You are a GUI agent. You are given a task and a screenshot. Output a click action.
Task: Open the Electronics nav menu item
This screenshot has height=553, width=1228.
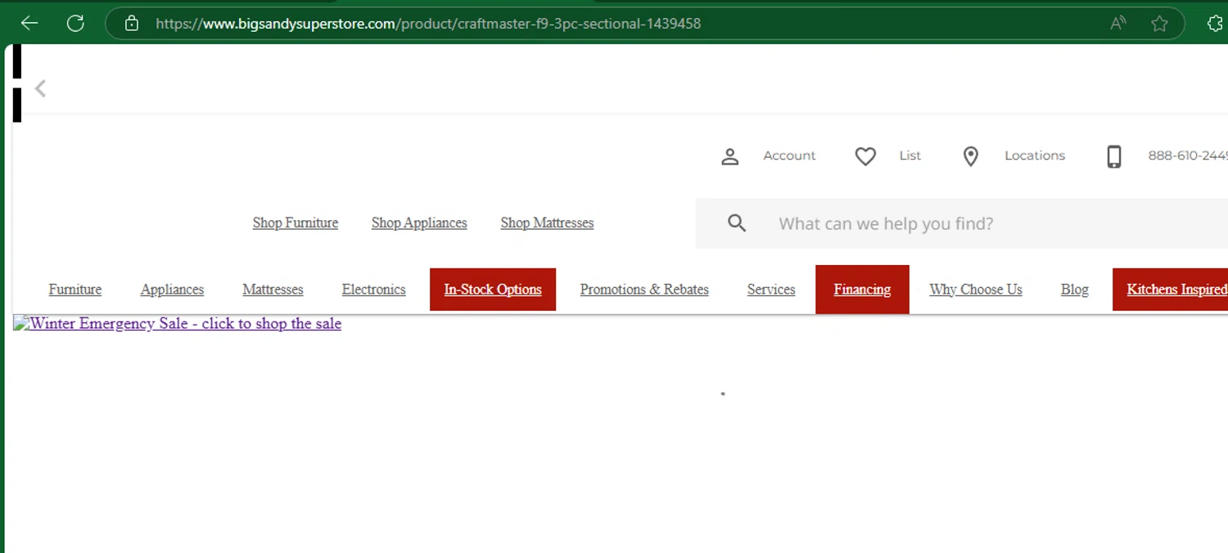374,290
